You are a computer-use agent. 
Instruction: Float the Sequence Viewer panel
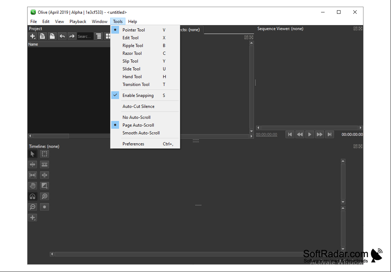tap(355, 29)
